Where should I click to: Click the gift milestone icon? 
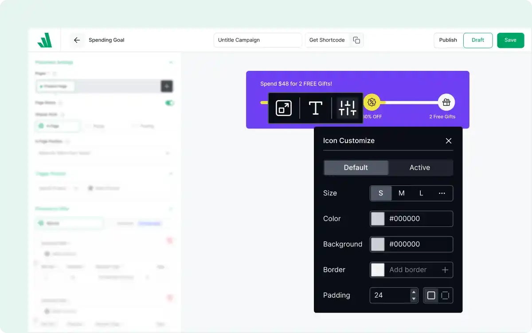pos(446,102)
